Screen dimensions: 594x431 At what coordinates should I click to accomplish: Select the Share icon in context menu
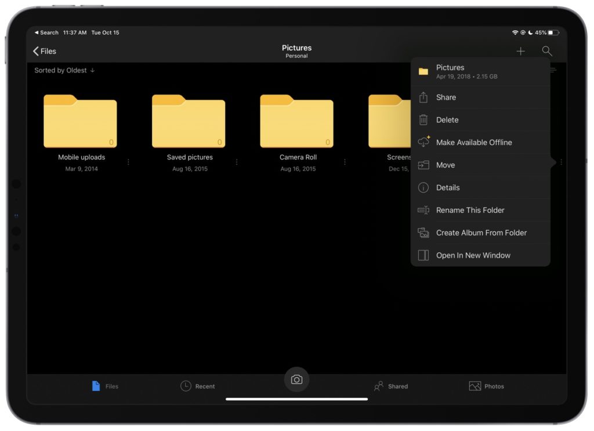coord(423,97)
